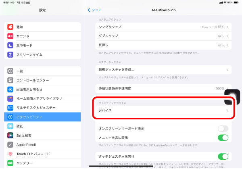
Task: Open 待機状態時の不透明度 setting
Action: coord(164,88)
